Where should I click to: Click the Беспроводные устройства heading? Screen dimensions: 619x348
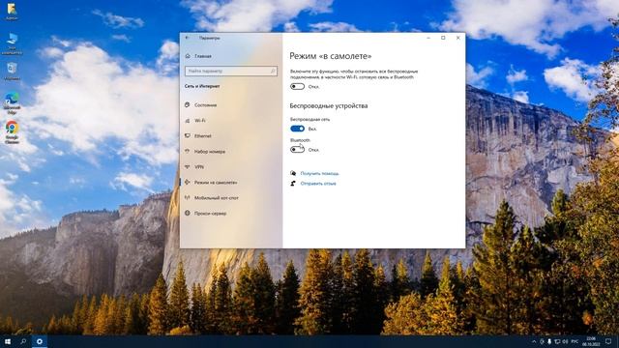tap(329, 105)
